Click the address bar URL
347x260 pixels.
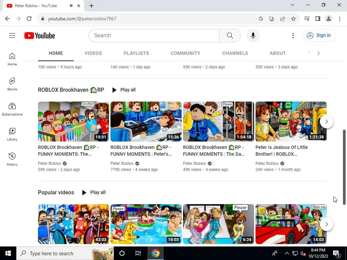tap(82, 19)
